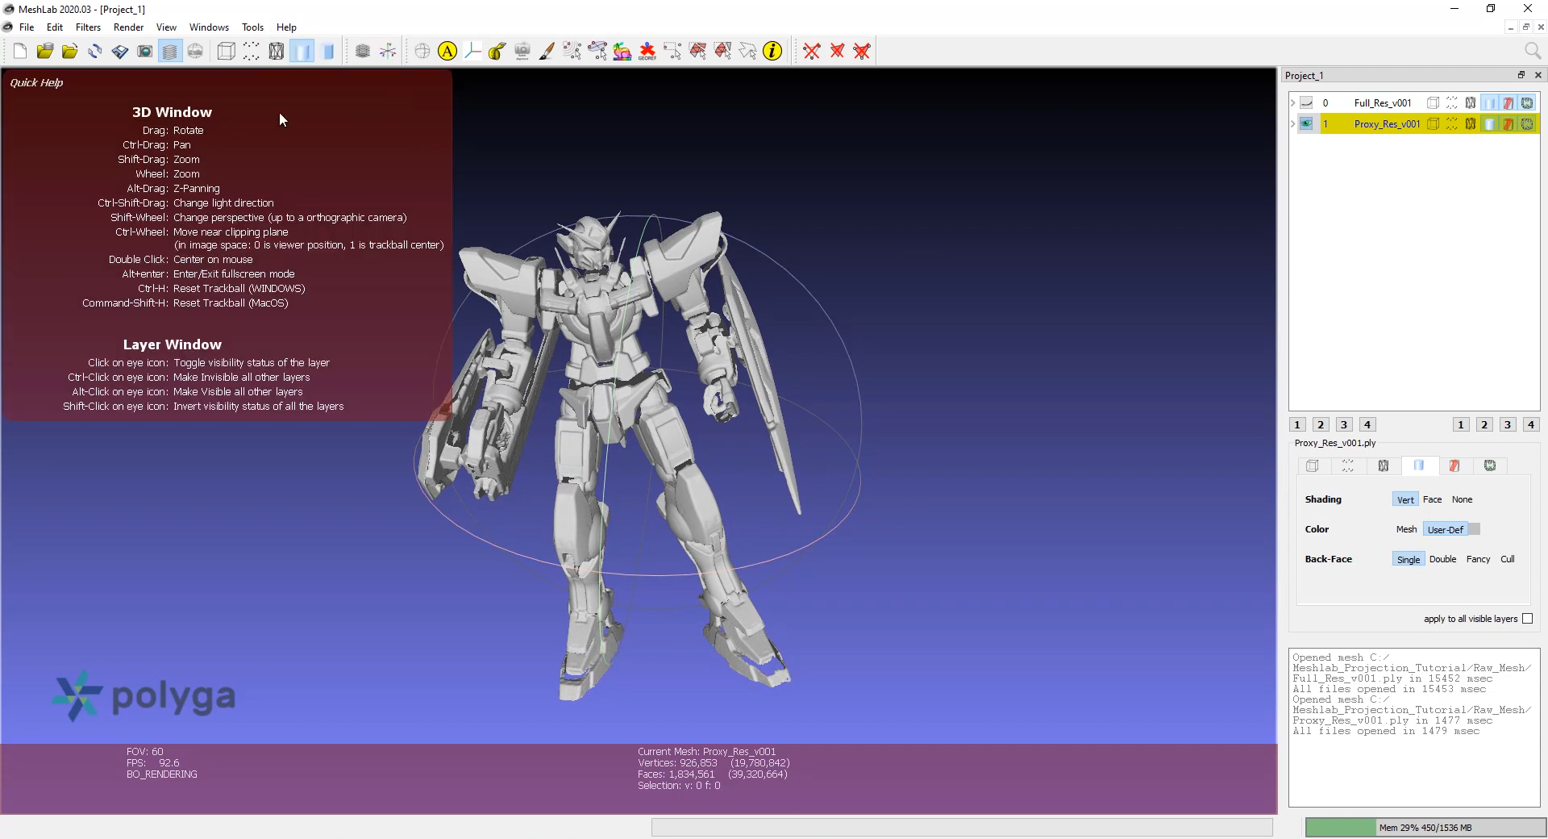Screen dimensions: 1548x839
Task: Select the Vert shading option
Action: [1404, 500]
